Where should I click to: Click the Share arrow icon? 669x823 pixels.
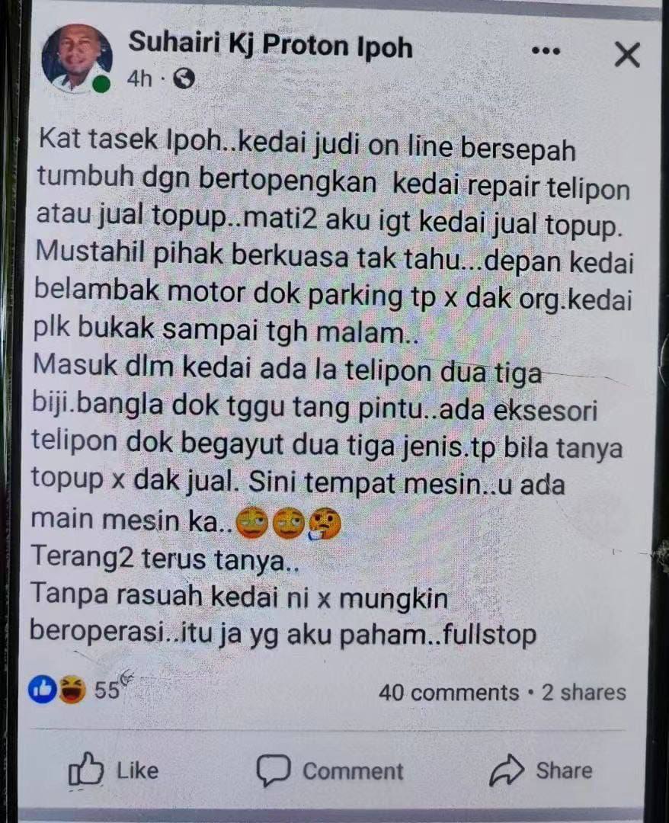coord(507,770)
